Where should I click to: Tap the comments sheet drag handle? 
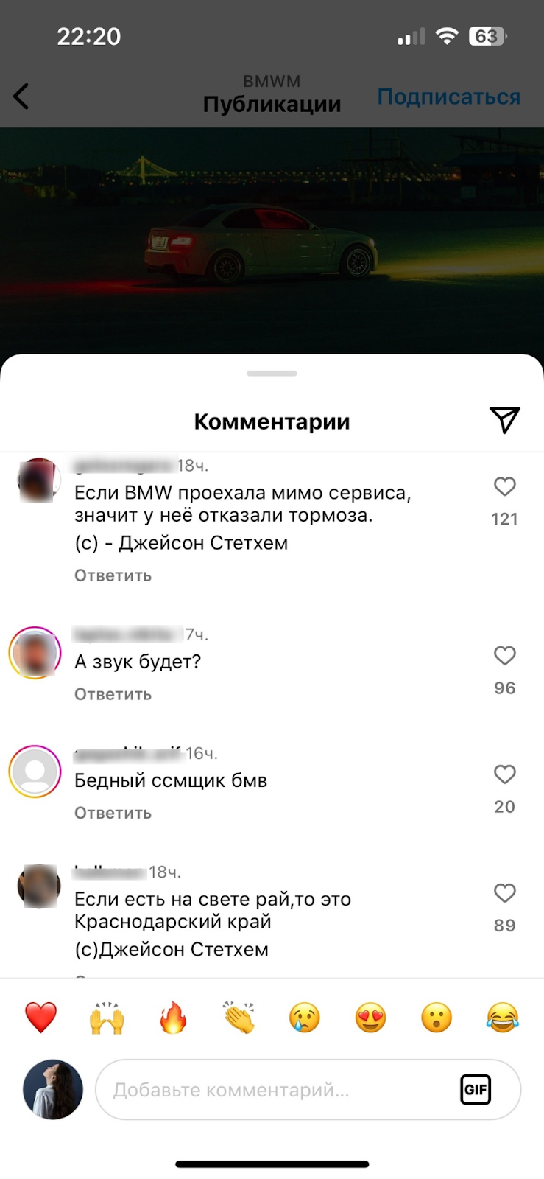[272, 374]
